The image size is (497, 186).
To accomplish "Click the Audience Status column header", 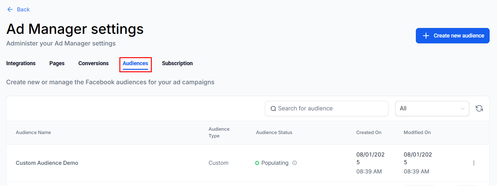I will (x=274, y=133).
